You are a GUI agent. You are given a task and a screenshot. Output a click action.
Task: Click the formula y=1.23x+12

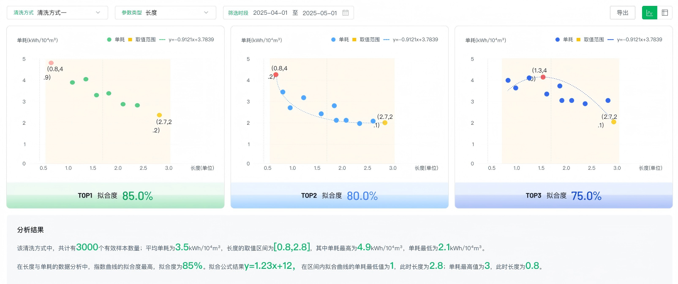point(268,266)
